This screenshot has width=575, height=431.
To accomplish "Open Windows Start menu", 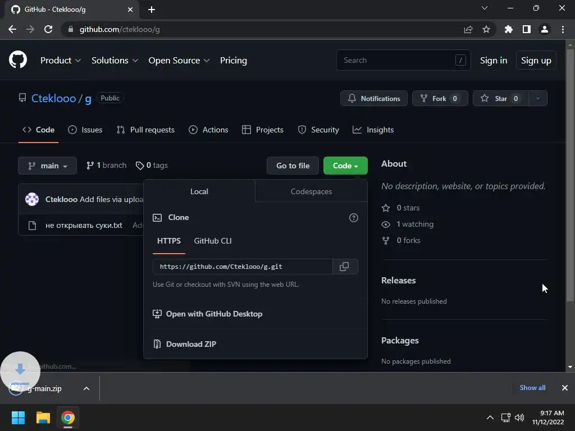I will coord(18,418).
